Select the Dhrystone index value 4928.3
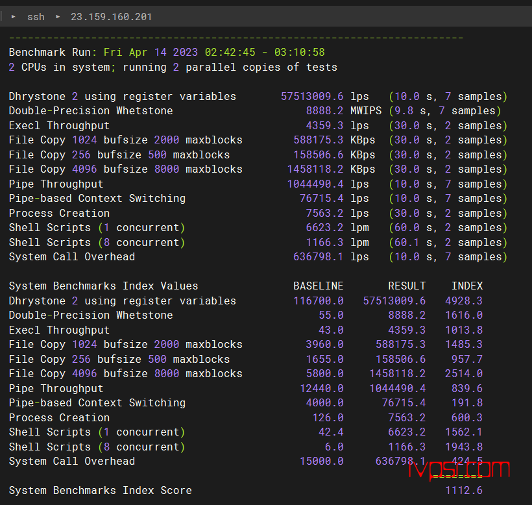The width and height of the screenshot is (532, 505). click(464, 301)
